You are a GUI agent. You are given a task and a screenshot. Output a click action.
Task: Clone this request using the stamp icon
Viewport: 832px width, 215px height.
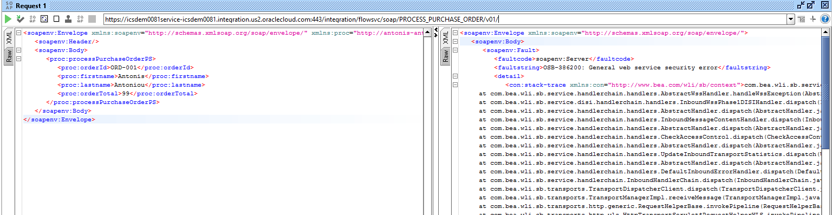tap(68, 19)
